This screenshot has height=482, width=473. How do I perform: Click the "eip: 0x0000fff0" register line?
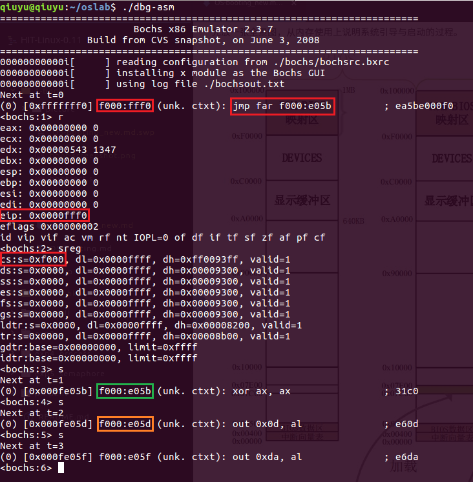(x=45, y=216)
